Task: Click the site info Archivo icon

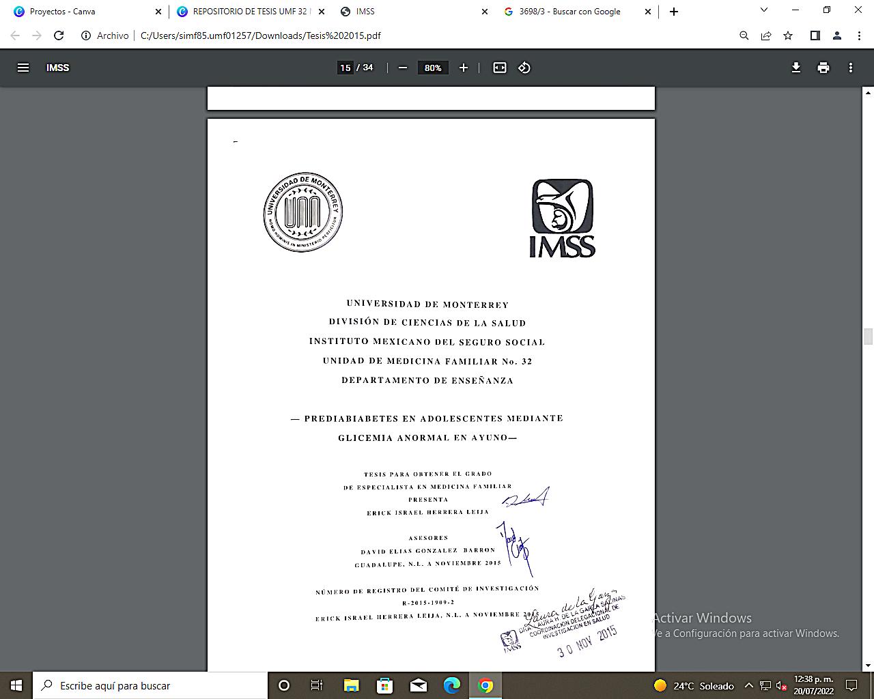Action: [86, 35]
